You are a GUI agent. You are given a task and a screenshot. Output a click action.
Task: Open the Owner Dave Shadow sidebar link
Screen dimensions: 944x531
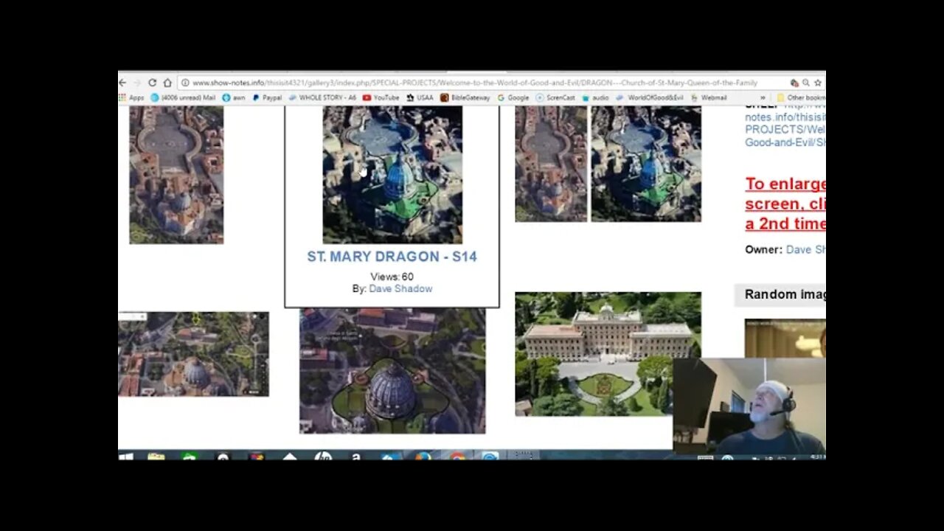point(805,250)
